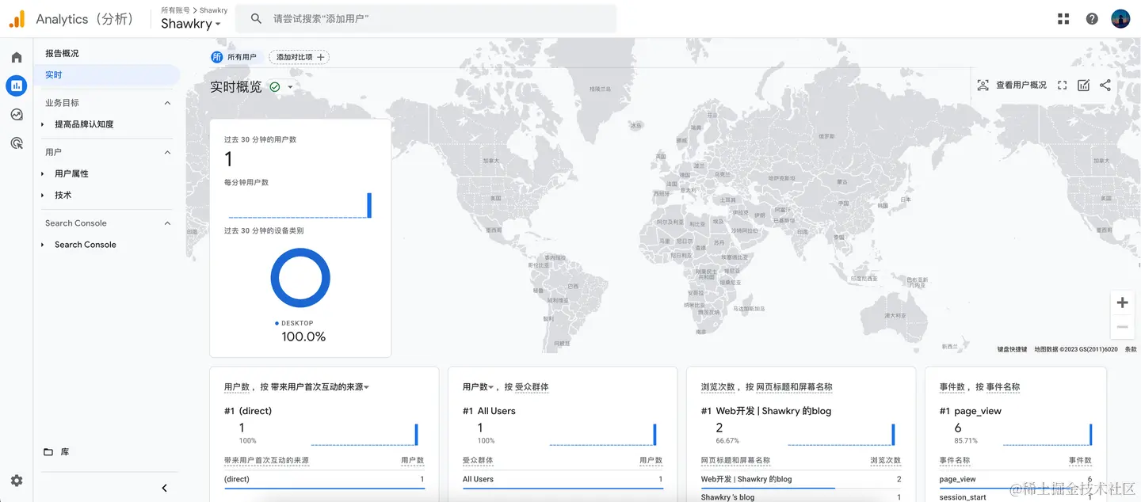Focus the search input field

428,18
